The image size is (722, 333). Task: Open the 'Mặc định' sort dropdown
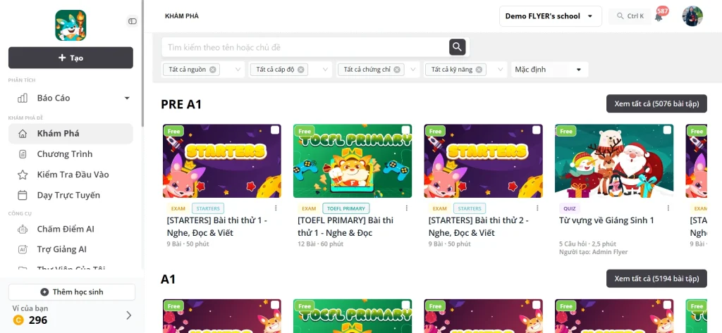click(549, 70)
